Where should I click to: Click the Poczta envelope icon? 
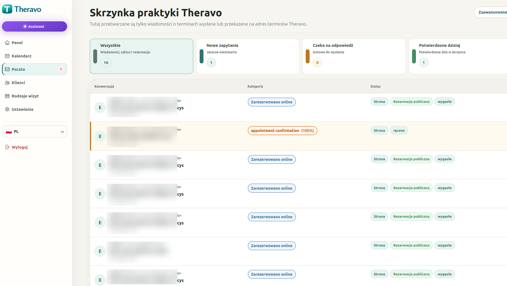pos(7,69)
